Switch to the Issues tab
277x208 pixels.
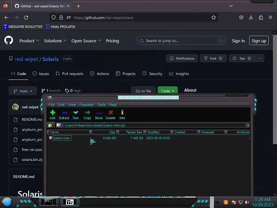tap(41, 74)
